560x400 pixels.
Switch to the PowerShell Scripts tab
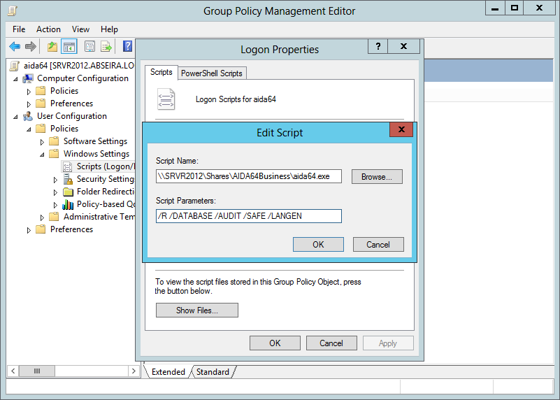(212, 73)
